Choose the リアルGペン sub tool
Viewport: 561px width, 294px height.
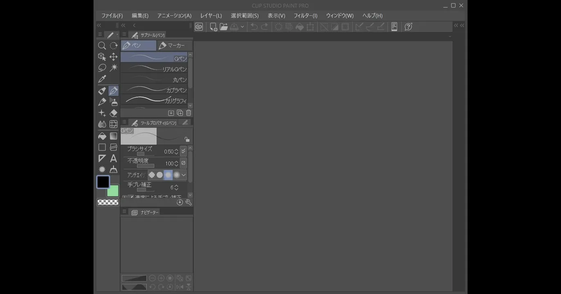click(154, 68)
